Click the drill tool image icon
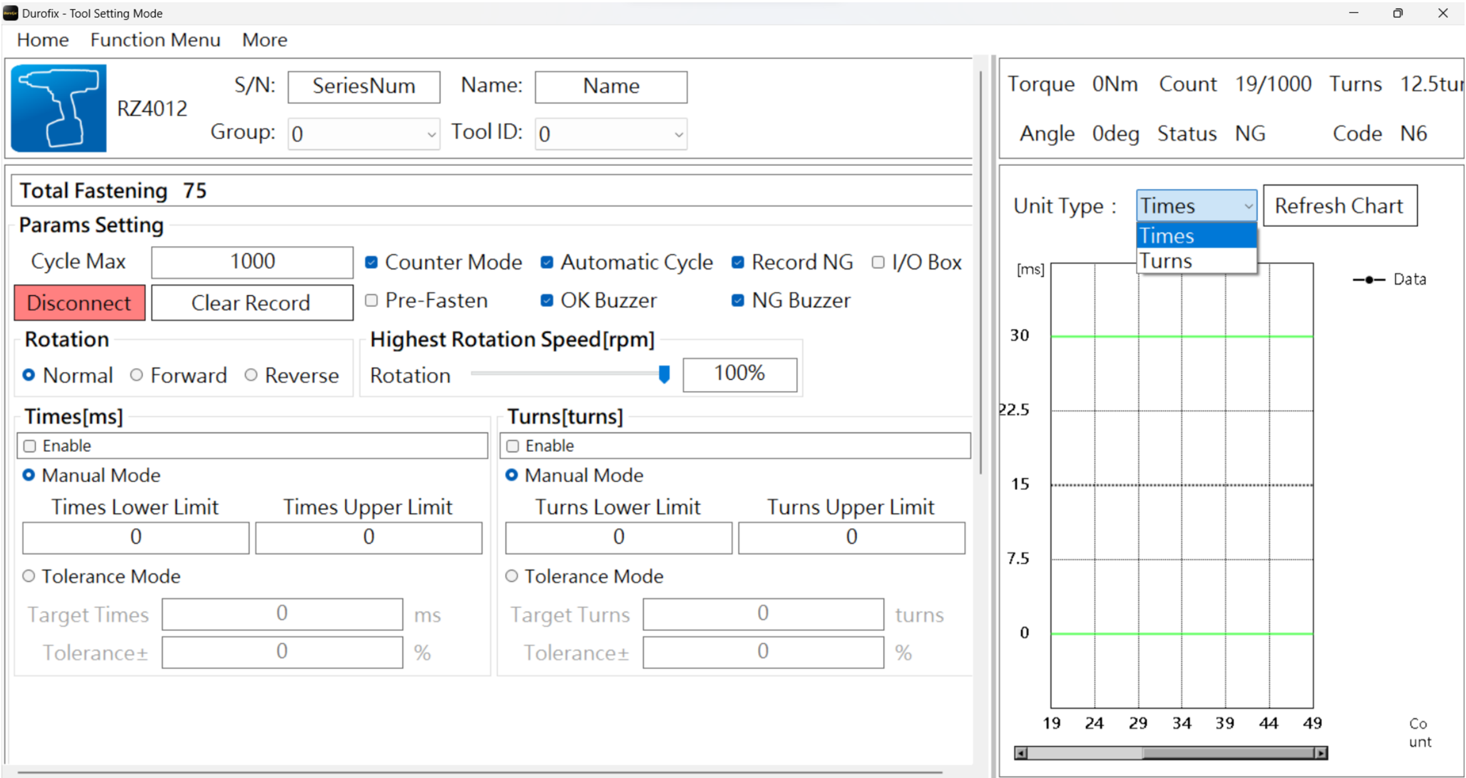Screen dimensions: 1466x778 coord(59,108)
